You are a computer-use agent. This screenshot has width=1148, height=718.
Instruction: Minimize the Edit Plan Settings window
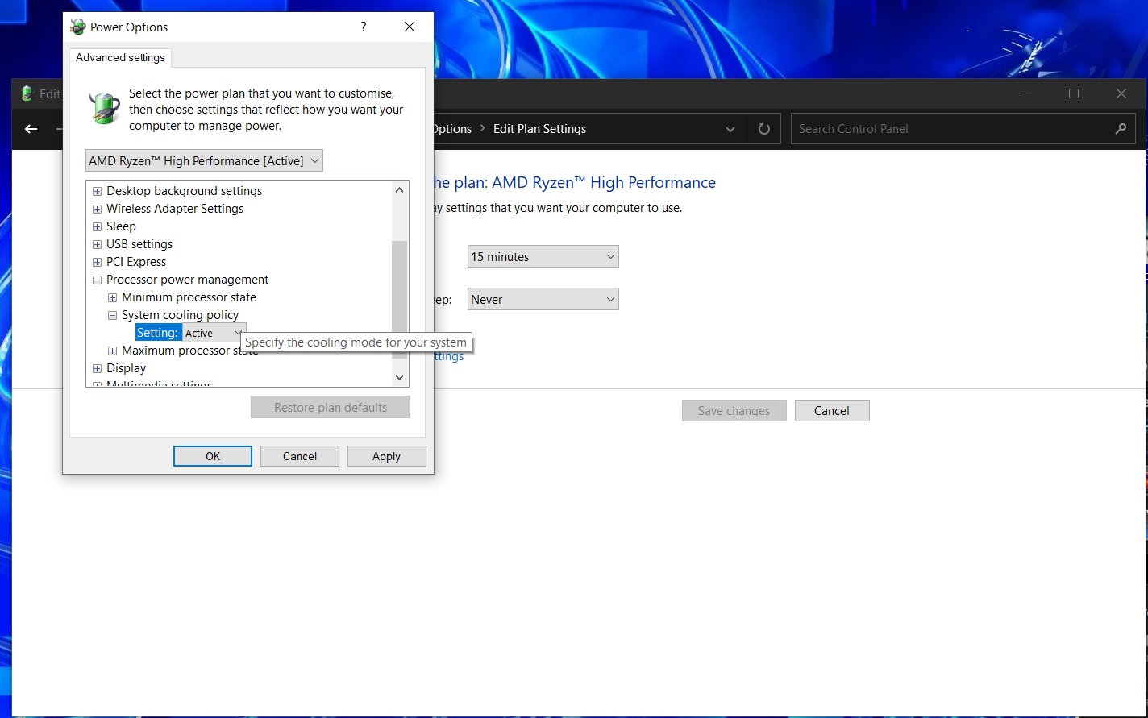point(1026,93)
